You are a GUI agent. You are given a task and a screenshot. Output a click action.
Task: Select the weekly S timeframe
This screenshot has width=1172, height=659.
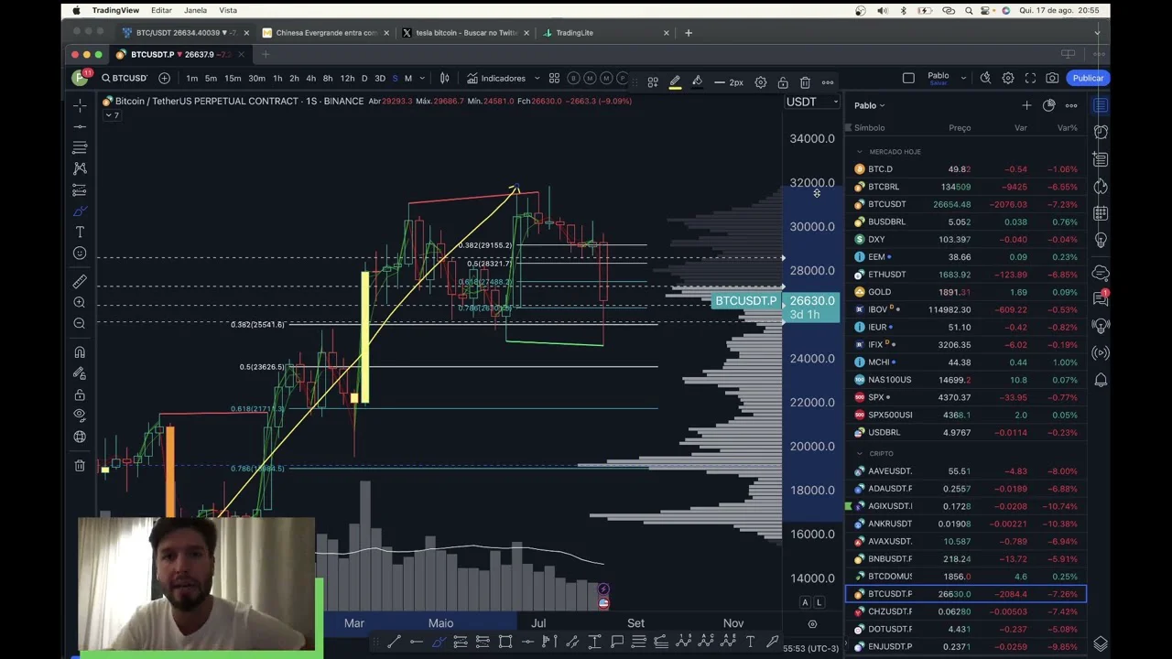[x=396, y=79]
